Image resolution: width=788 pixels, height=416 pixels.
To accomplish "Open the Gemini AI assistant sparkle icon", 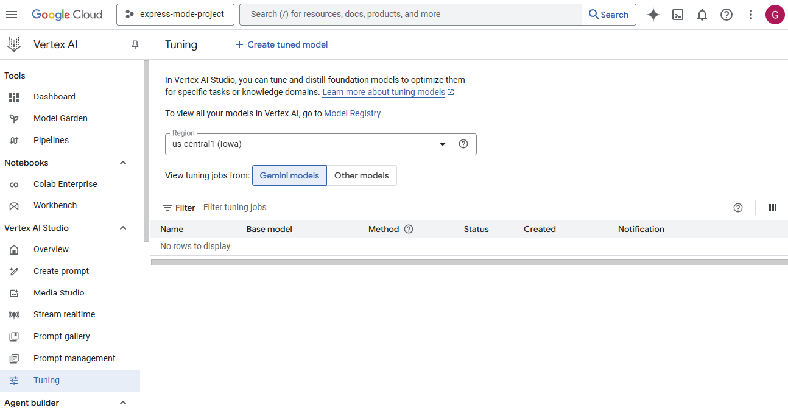I will click(x=653, y=15).
